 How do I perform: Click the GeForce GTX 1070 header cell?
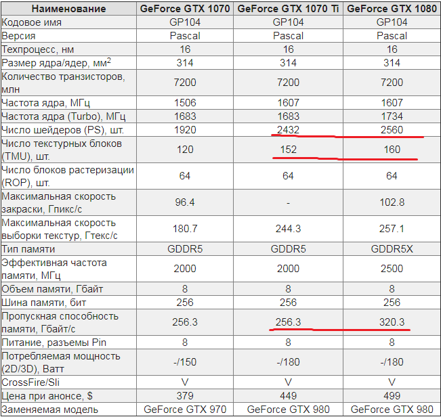(x=185, y=8)
